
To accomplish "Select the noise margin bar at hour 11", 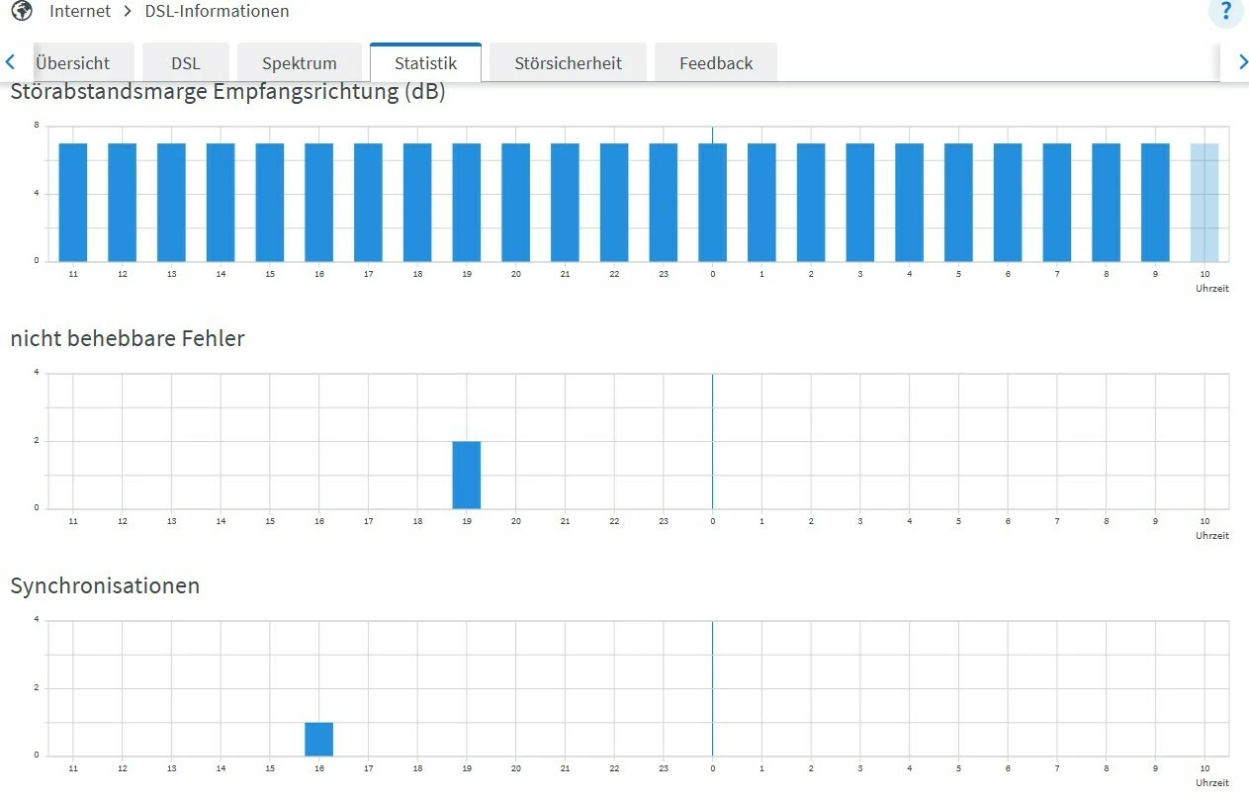I will (x=73, y=203).
